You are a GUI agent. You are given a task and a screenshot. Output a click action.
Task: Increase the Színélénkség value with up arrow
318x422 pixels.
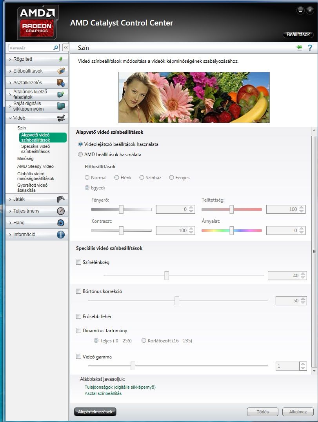pyautogui.click(x=303, y=274)
